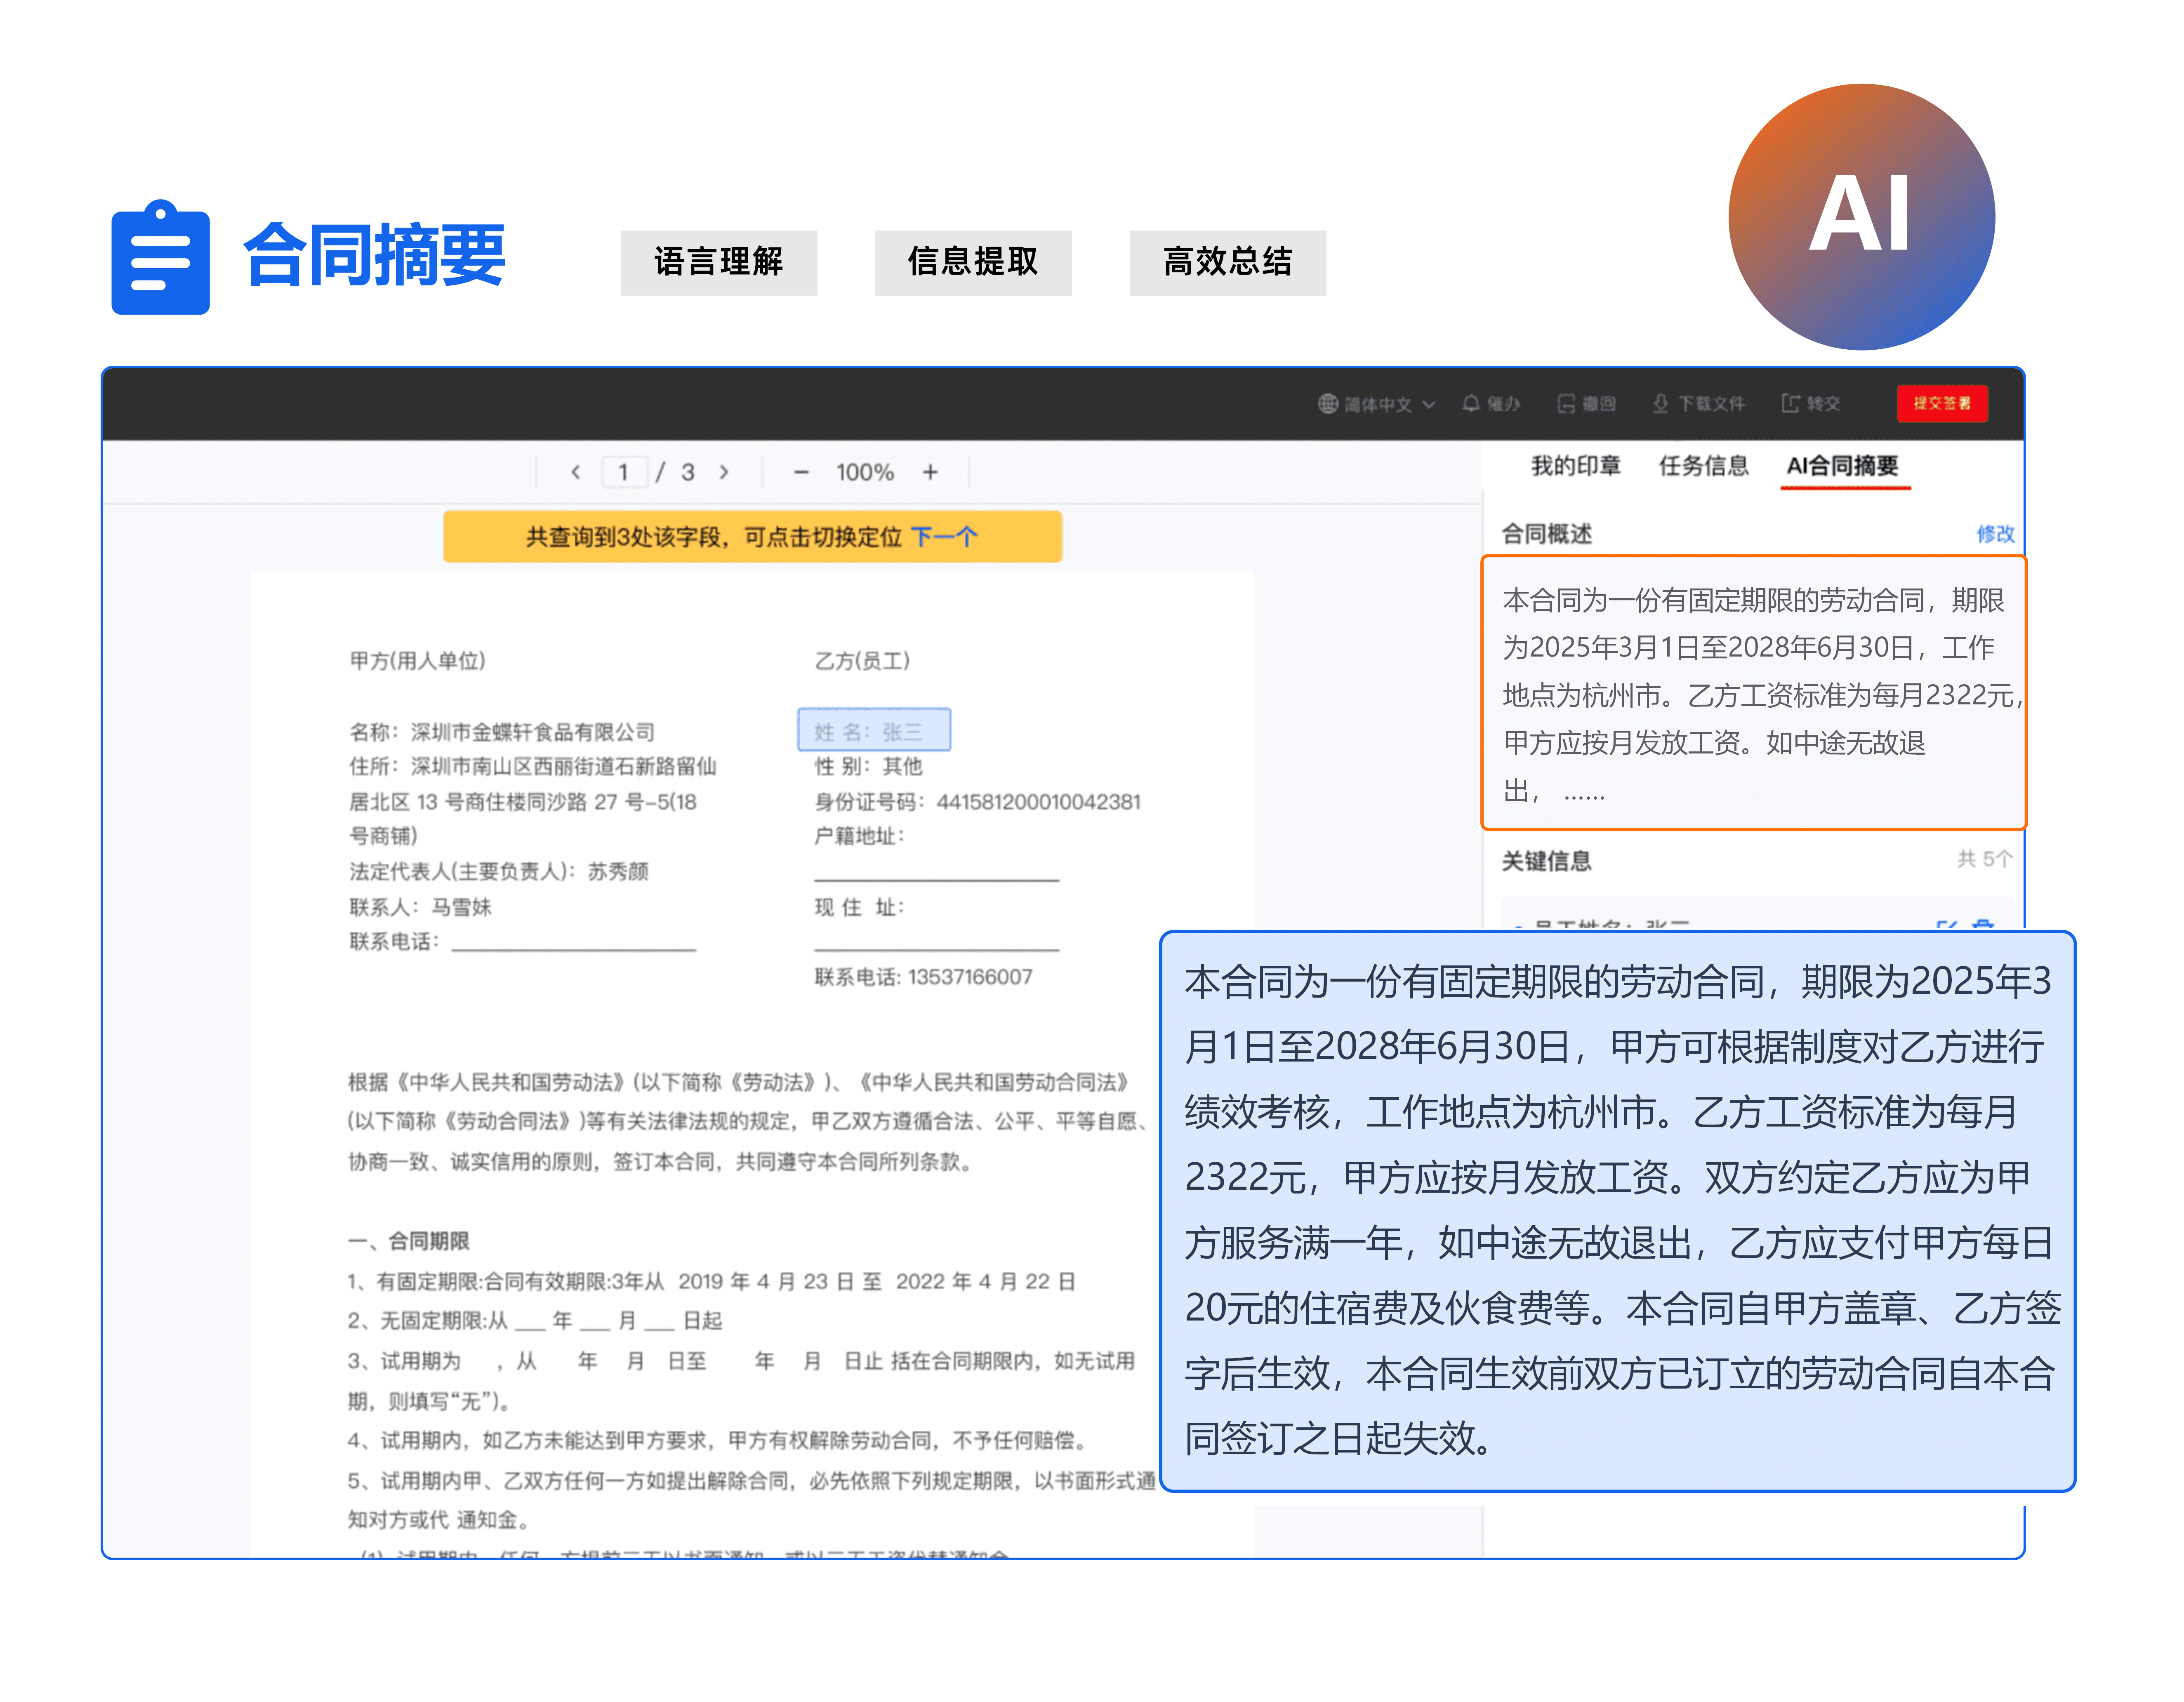Go to previous page with left chevron
Screen dimensions: 2184x1702
click(x=575, y=472)
